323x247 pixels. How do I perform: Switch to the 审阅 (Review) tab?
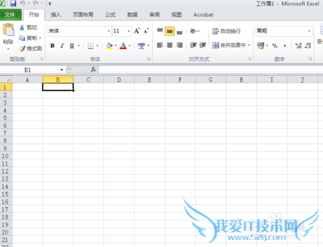[154, 15]
